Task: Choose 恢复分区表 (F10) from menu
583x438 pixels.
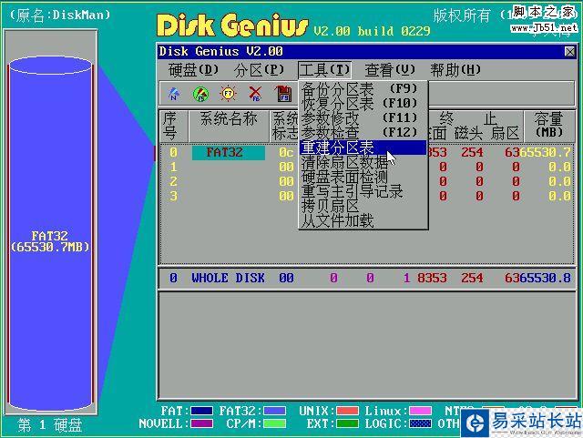Action: (x=363, y=104)
